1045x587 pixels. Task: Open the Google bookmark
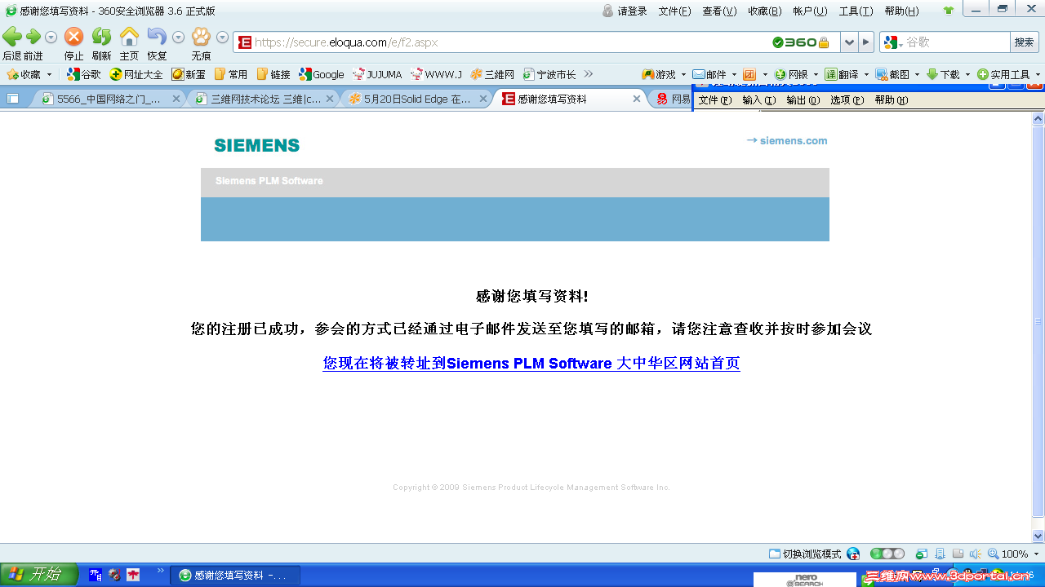(322, 74)
